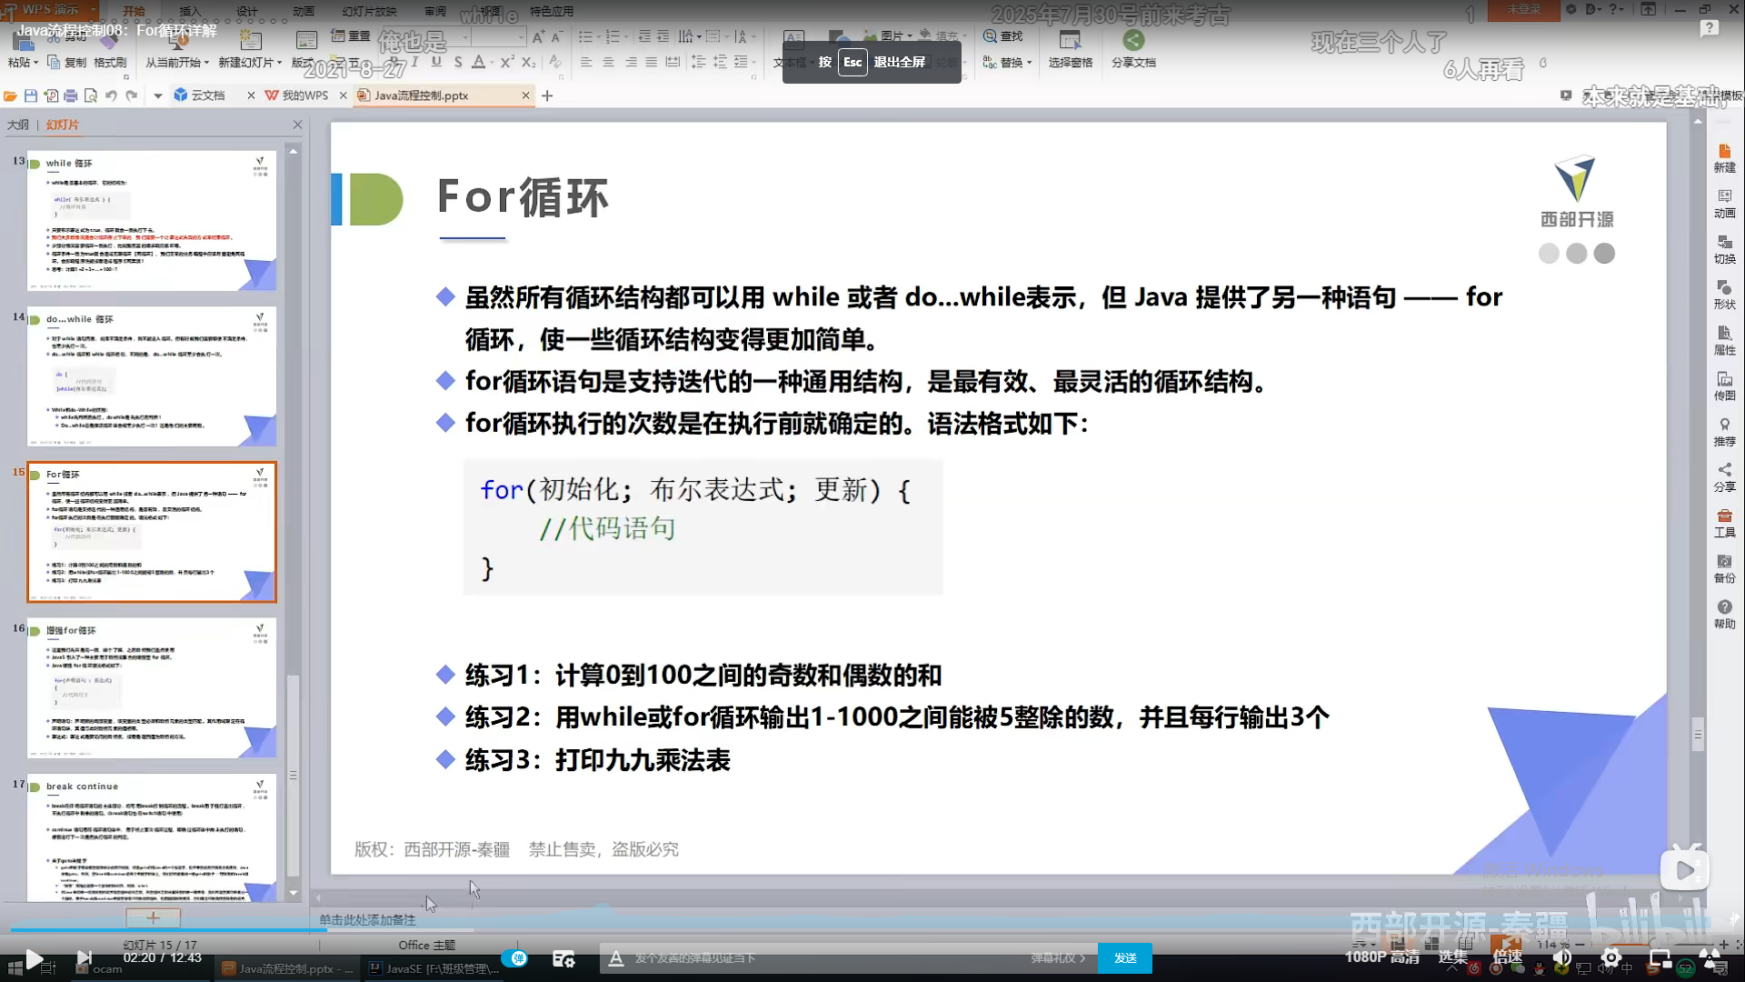Click the 发送 send button
Viewport: 1745px width, 982px height.
[1125, 957]
